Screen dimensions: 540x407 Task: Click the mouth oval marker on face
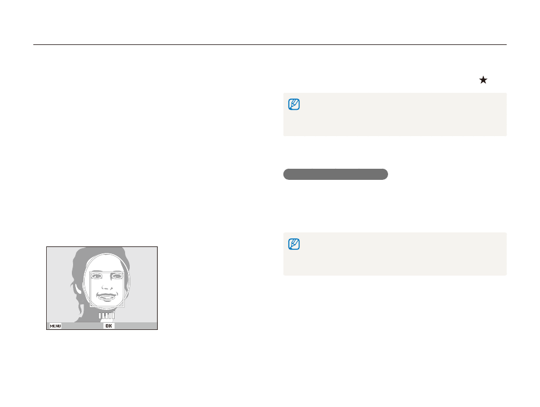tap(106, 296)
